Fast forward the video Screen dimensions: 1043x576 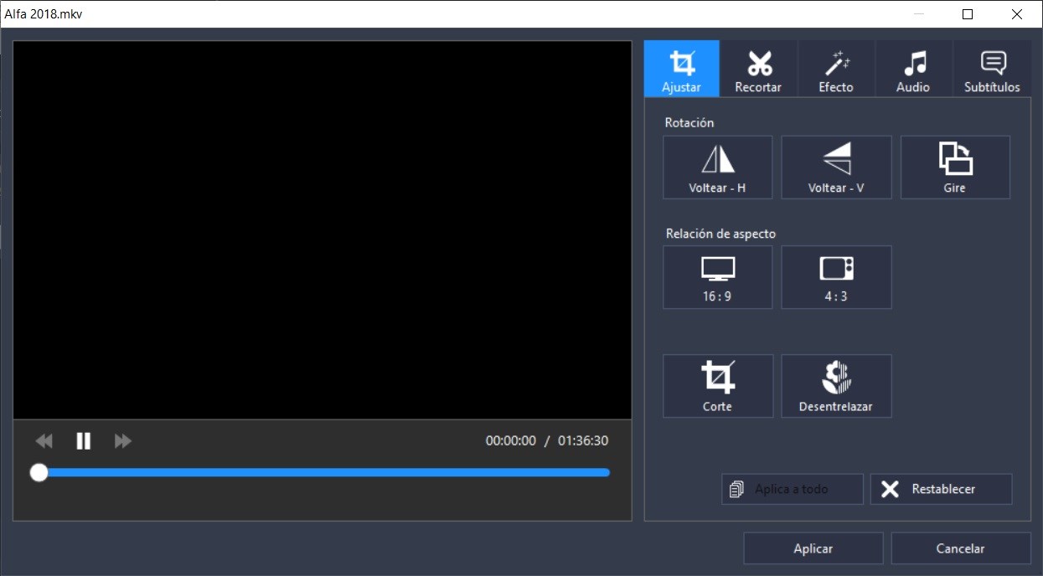tap(123, 441)
